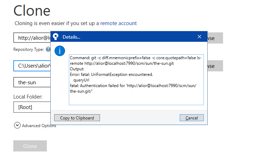Click the 'Local Folder:' label
Image resolution: width=258 pixels, height=156 pixels.
[x=28, y=97]
